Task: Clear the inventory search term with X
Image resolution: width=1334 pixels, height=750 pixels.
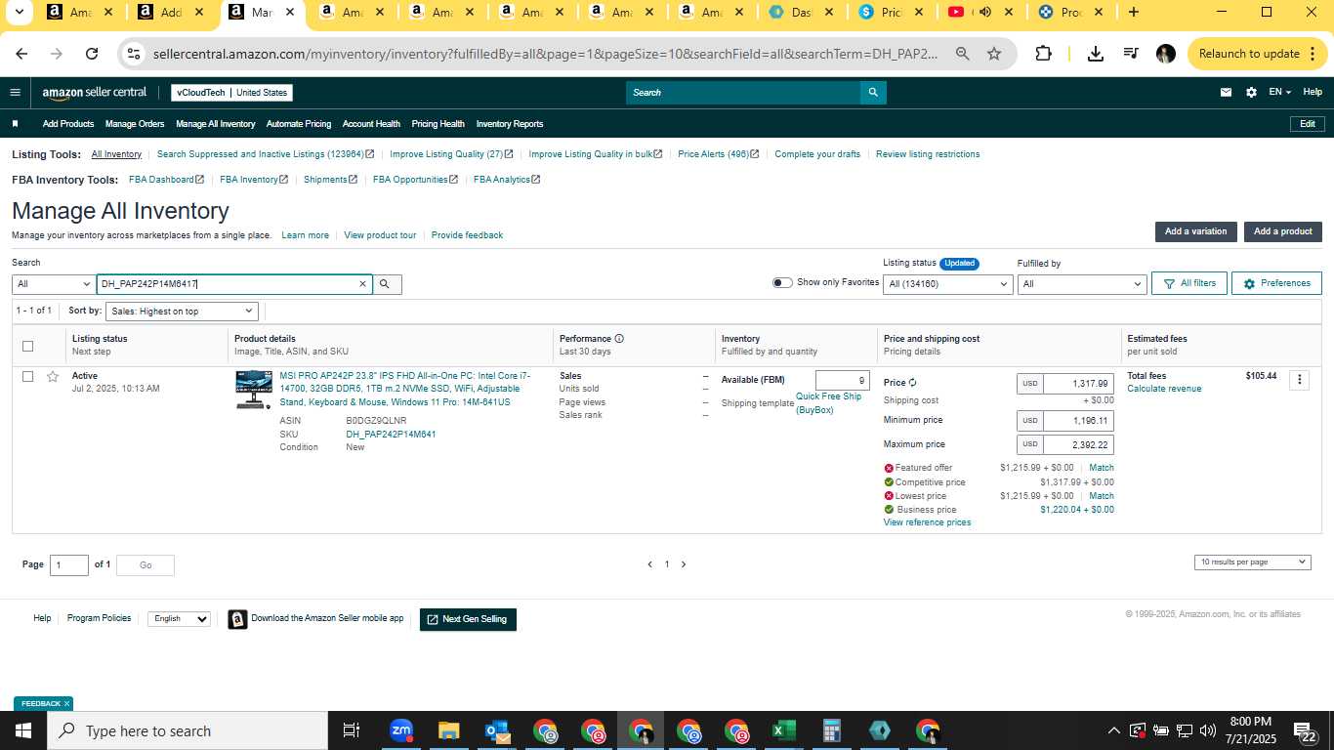Action: (x=362, y=284)
